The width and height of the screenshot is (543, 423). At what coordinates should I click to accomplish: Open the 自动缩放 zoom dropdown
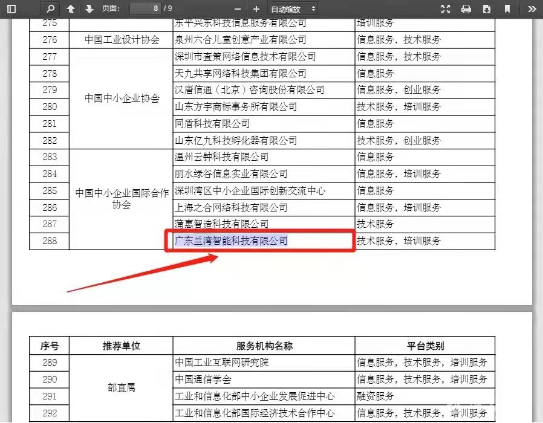tap(293, 9)
